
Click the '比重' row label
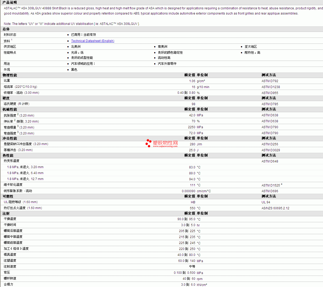7,81
